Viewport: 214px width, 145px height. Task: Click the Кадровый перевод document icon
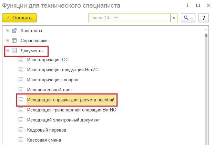coord(21,130)
